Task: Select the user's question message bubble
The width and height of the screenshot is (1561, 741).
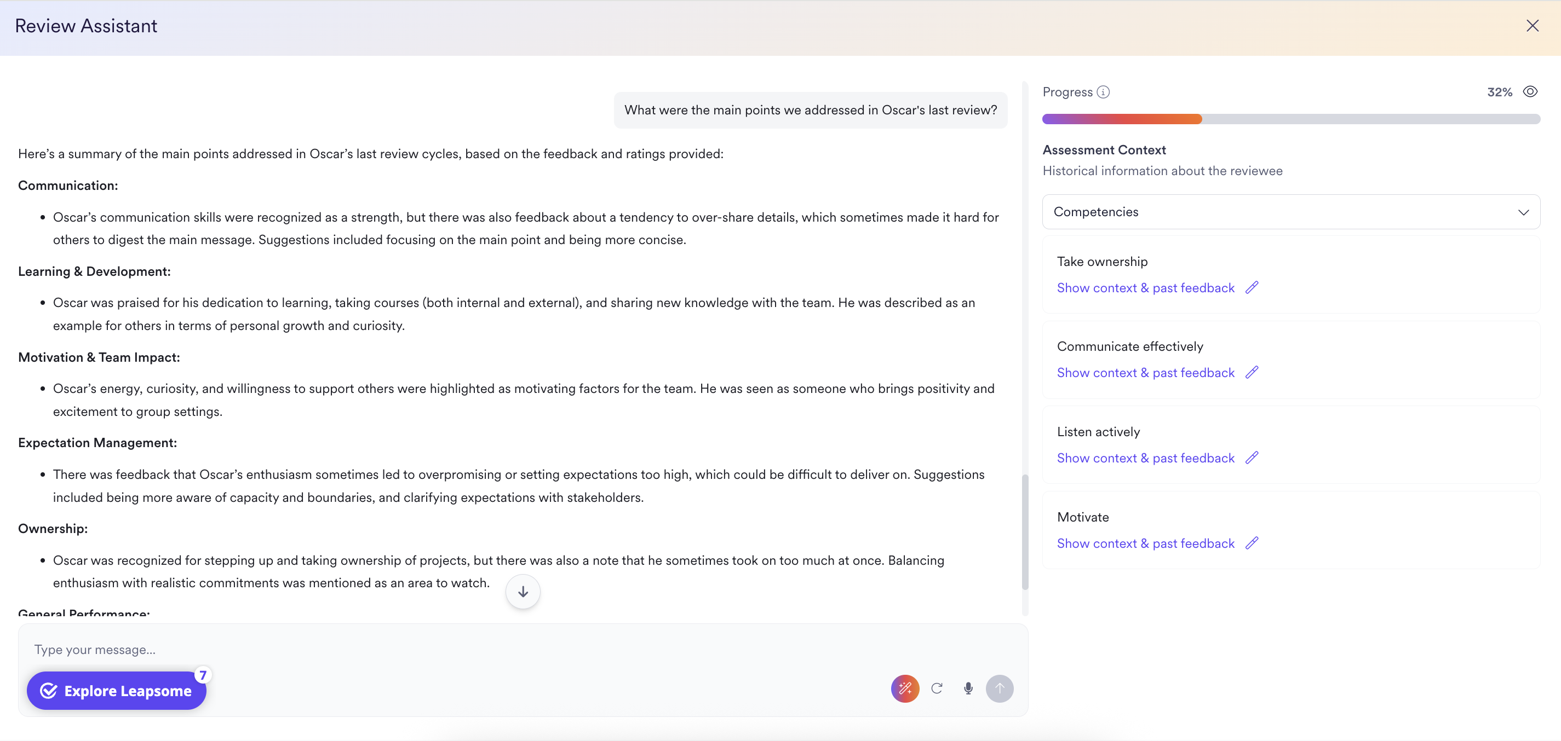Action: pyautogui.click(x=810, y=110)
